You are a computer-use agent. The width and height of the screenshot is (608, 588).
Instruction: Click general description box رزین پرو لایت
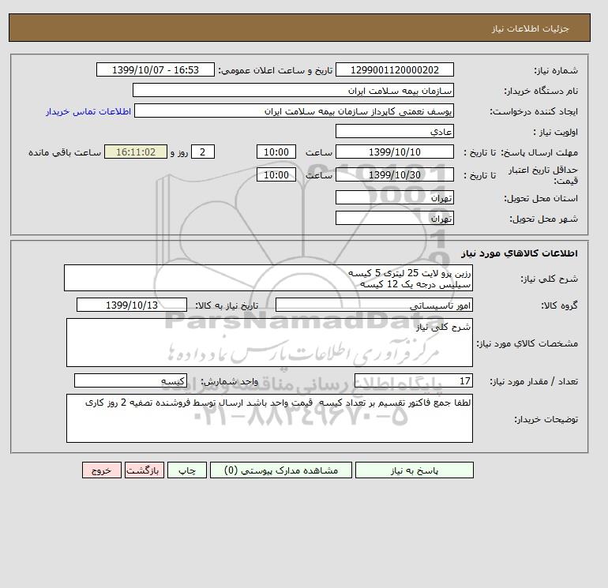pos(268,279)
